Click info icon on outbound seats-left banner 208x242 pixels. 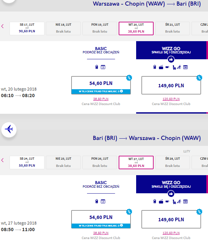coord(121,91)
